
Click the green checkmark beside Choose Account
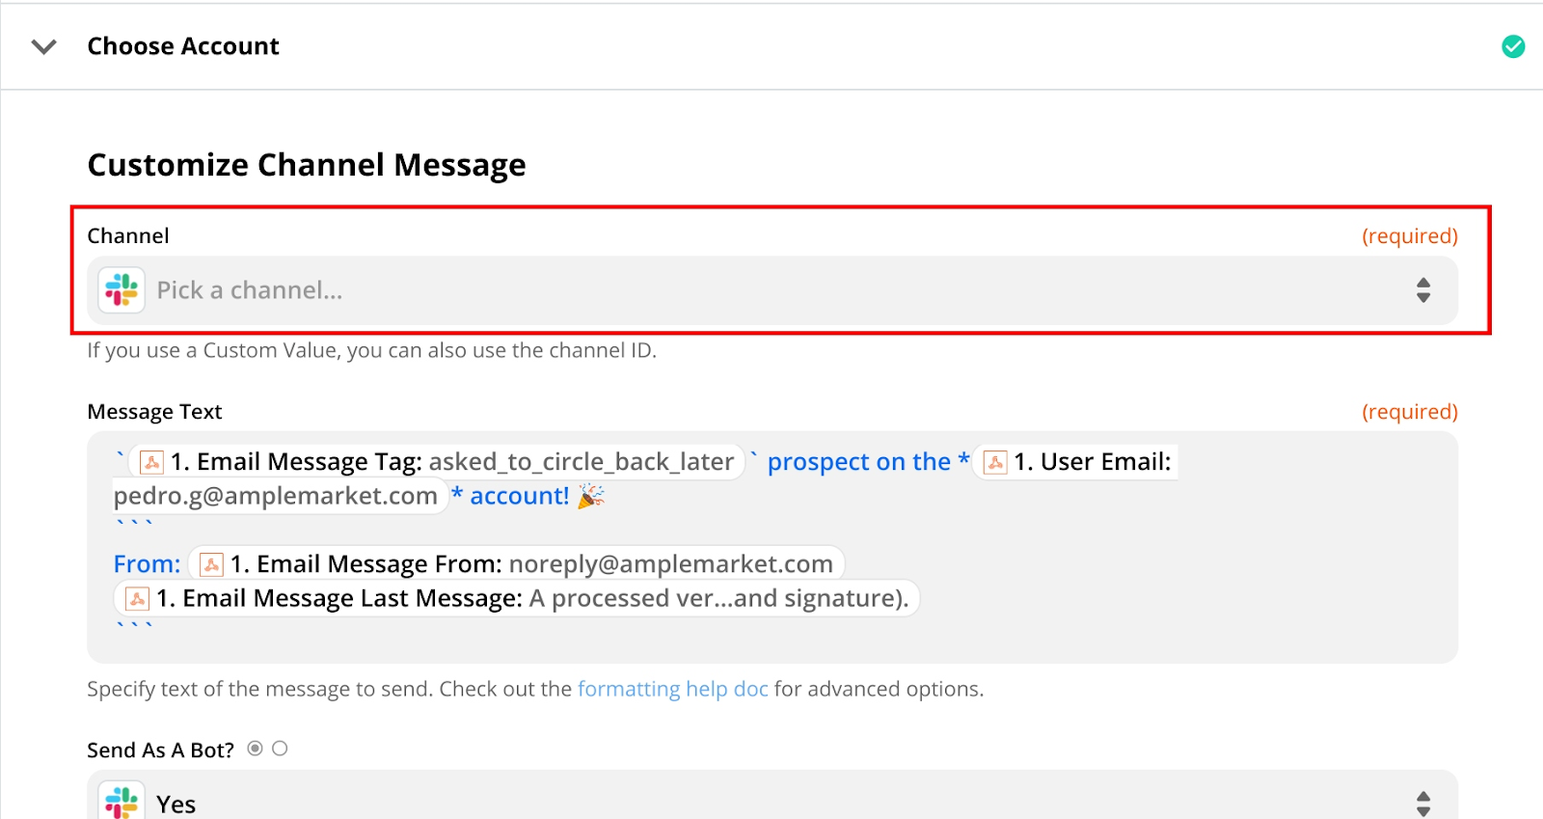(x=1513, y=46)
